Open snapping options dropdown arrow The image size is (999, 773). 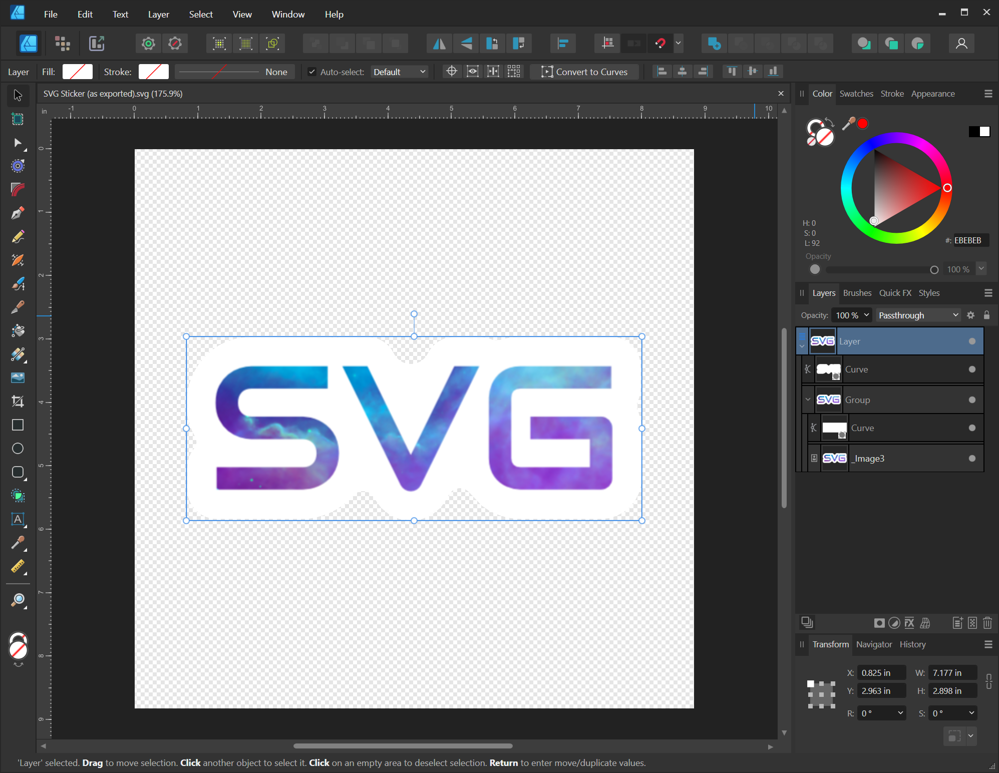pos(679,44)
